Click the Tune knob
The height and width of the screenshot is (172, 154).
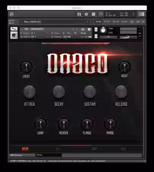click(x=103, y=30)
